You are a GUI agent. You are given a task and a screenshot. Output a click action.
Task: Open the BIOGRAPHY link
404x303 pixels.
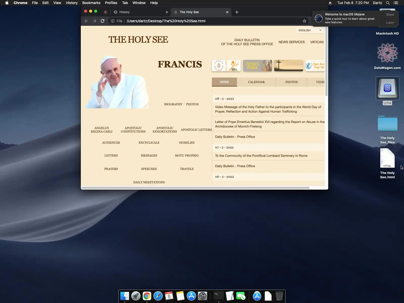click(173, 104)
